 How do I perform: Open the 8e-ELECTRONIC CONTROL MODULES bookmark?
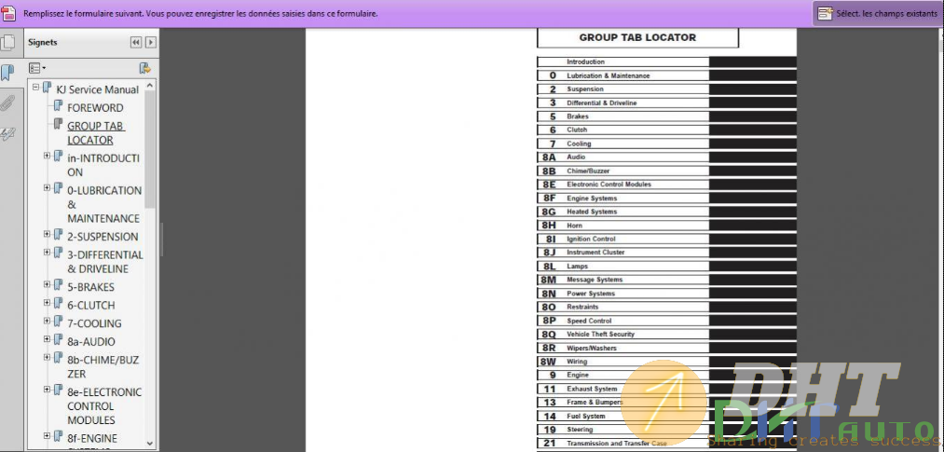pyautogui.click(x=104, y=405)
